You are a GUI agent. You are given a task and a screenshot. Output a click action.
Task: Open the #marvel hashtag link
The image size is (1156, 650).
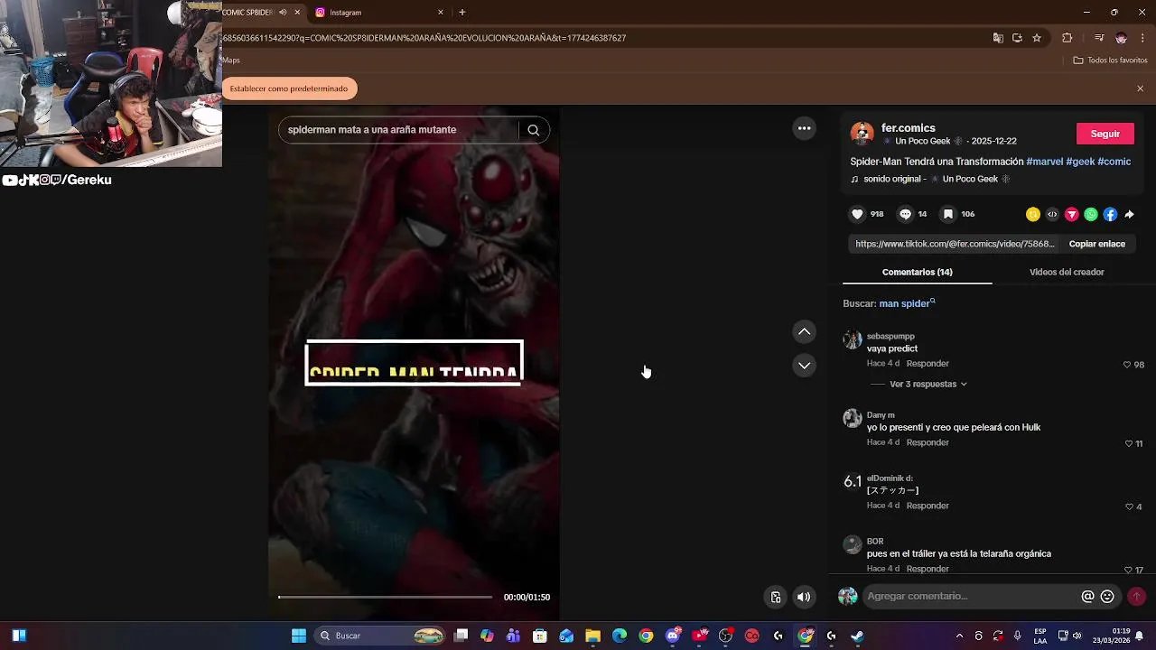coord(1044,162)
